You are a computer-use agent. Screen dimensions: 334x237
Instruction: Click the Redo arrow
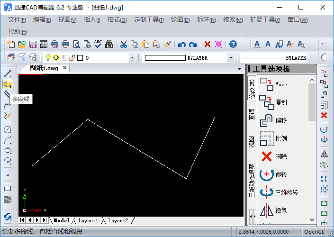click(x=193, y=45)
